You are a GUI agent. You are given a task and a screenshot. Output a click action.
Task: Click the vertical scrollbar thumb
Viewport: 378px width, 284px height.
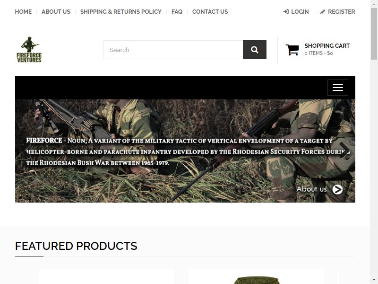(x=374, y=33)
